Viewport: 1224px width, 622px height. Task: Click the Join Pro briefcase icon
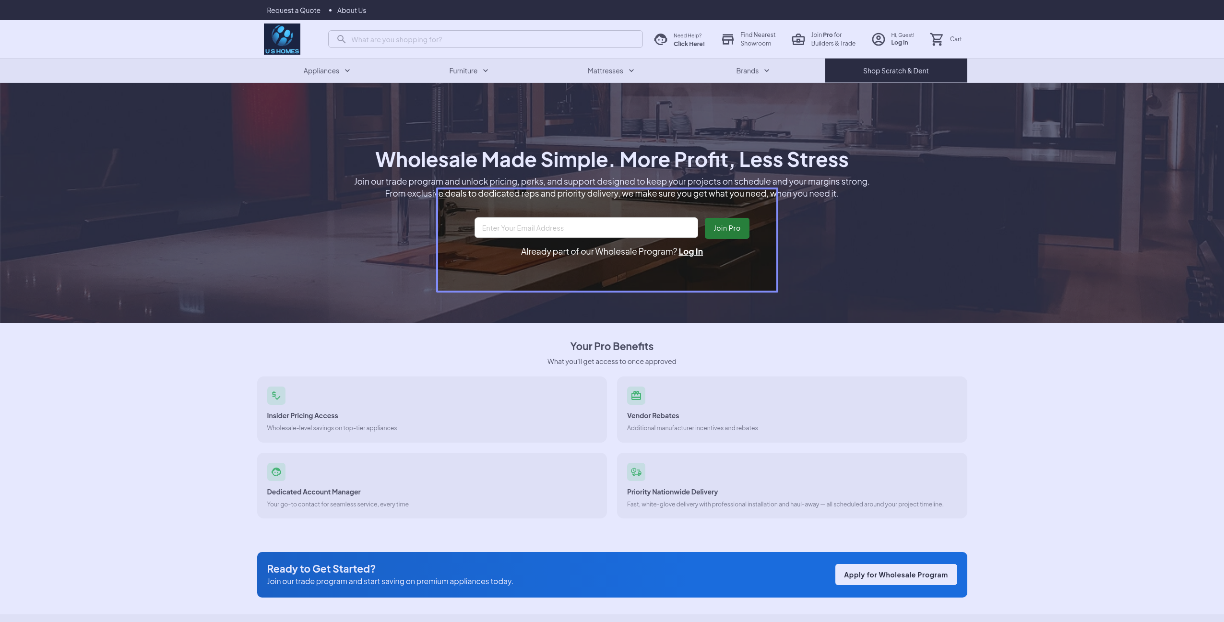click(x=798, y=39)
